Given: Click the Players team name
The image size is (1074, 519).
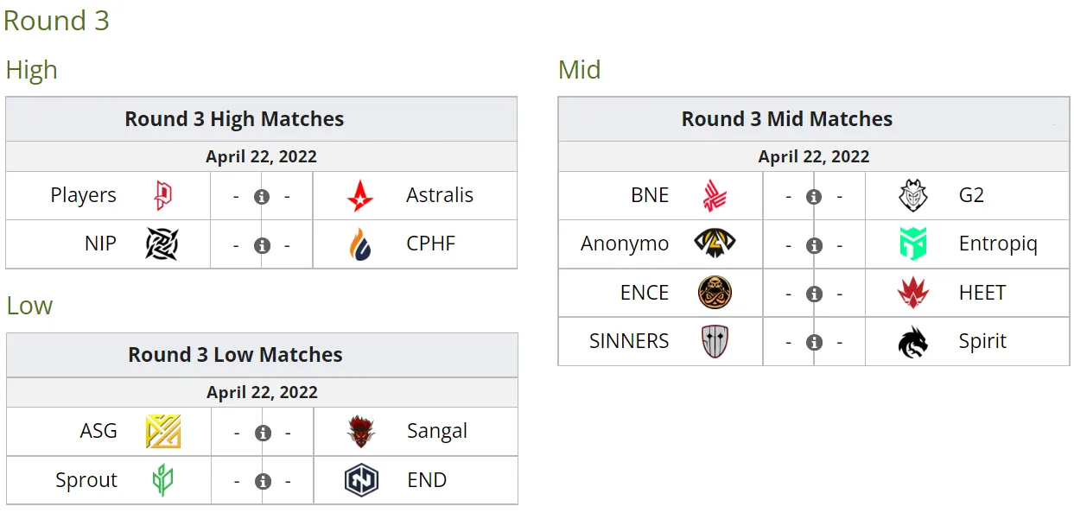Looking at the screenshot, I should 83,195.
